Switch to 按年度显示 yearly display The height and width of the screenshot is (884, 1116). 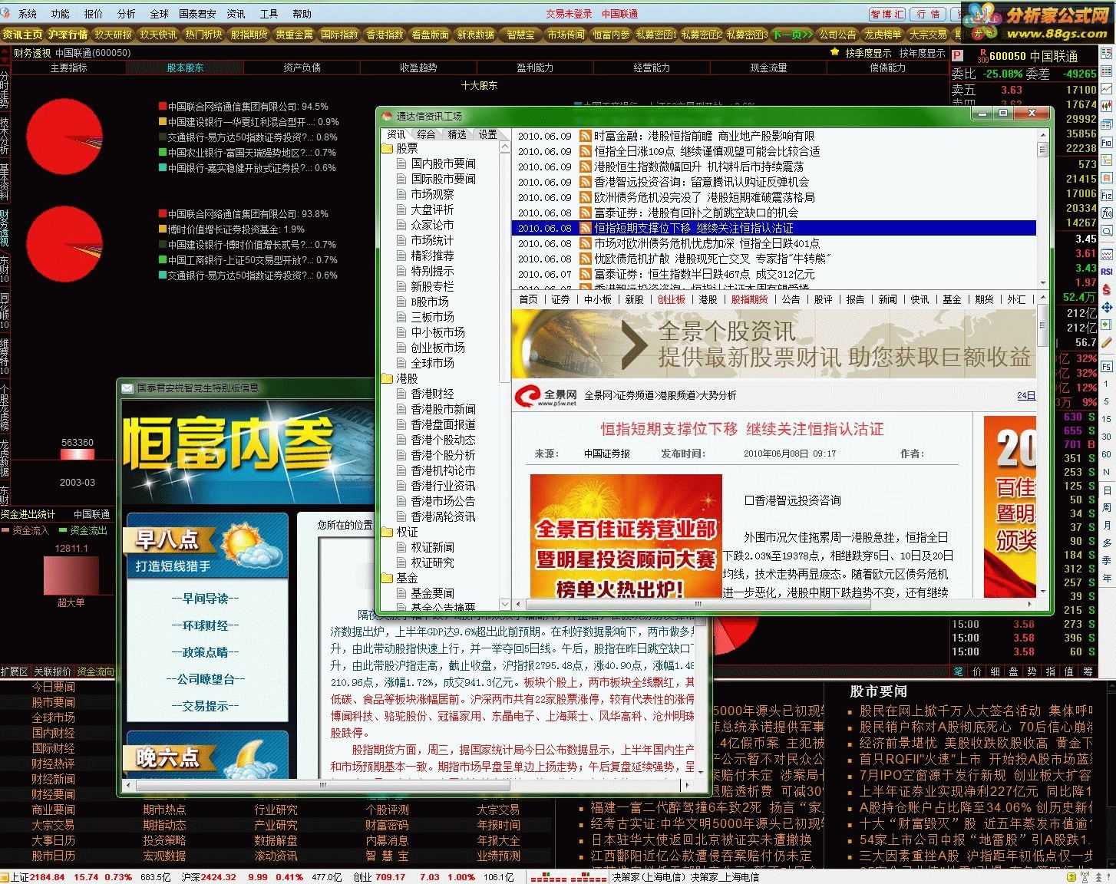tap(922, 53)
